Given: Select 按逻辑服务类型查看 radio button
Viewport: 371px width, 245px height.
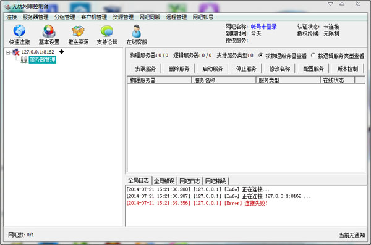Looking at the screenshot, I should pyautogui.click(x=313, y=56).
